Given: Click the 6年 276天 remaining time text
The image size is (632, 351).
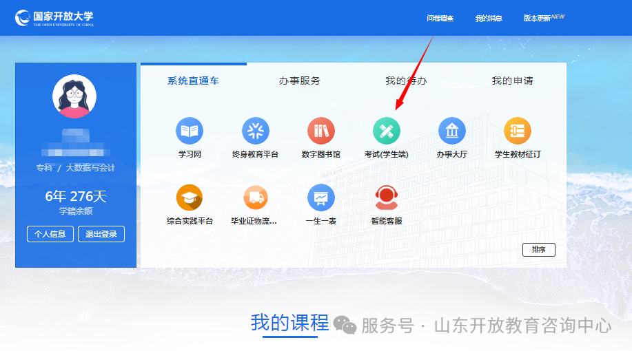Looking at the screenshot, I should pyautogui.click(x=76, y=196).
